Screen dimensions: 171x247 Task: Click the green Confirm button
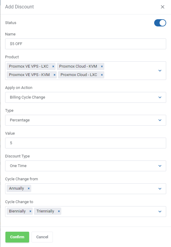coord(17,237)
